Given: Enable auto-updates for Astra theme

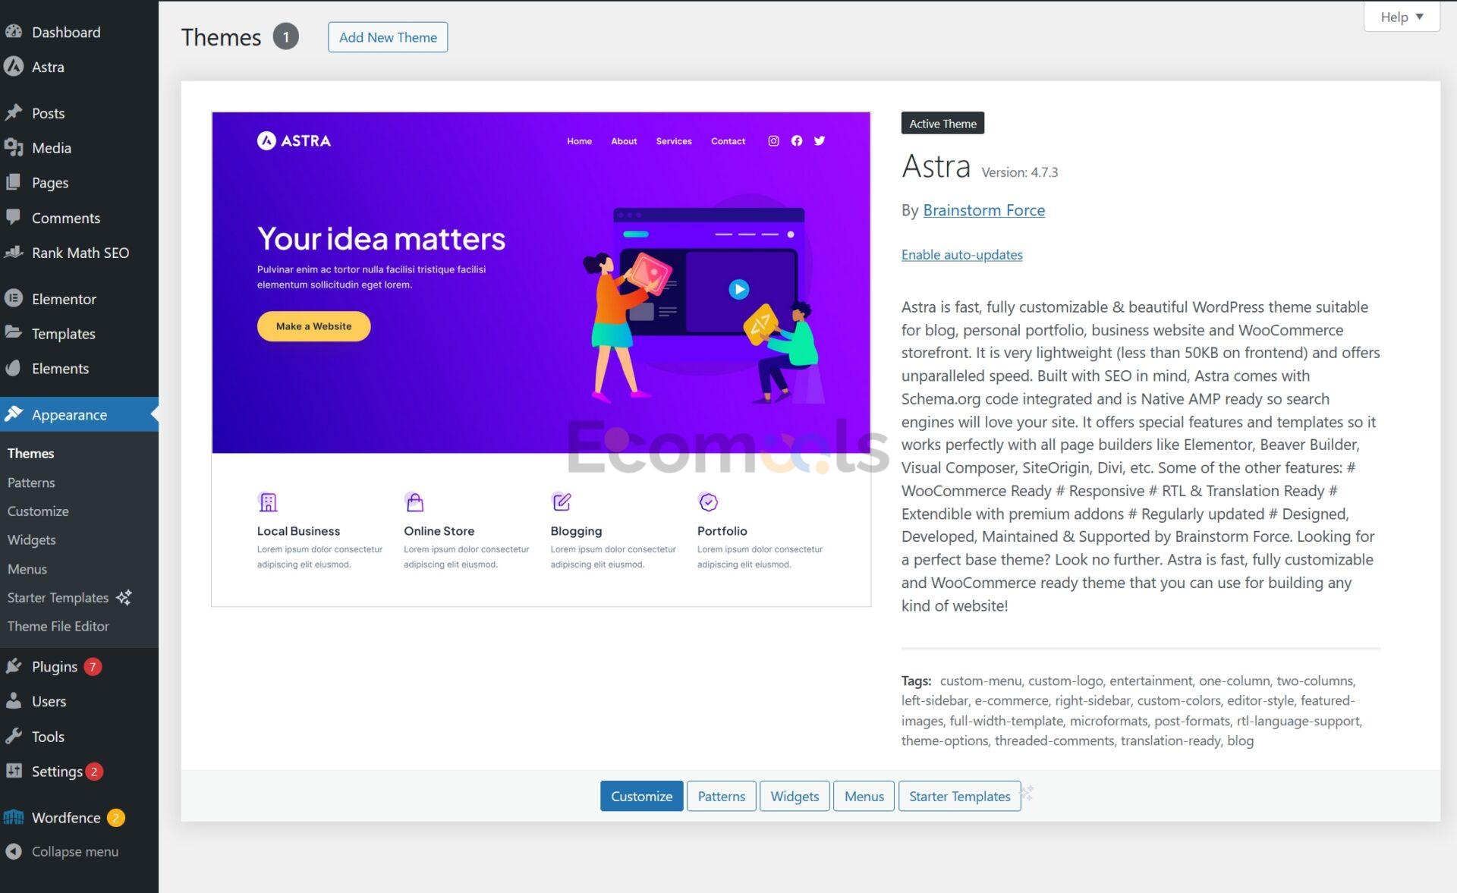Looking at the screenshot, I should pyautogui.click(x=961, y=255).
